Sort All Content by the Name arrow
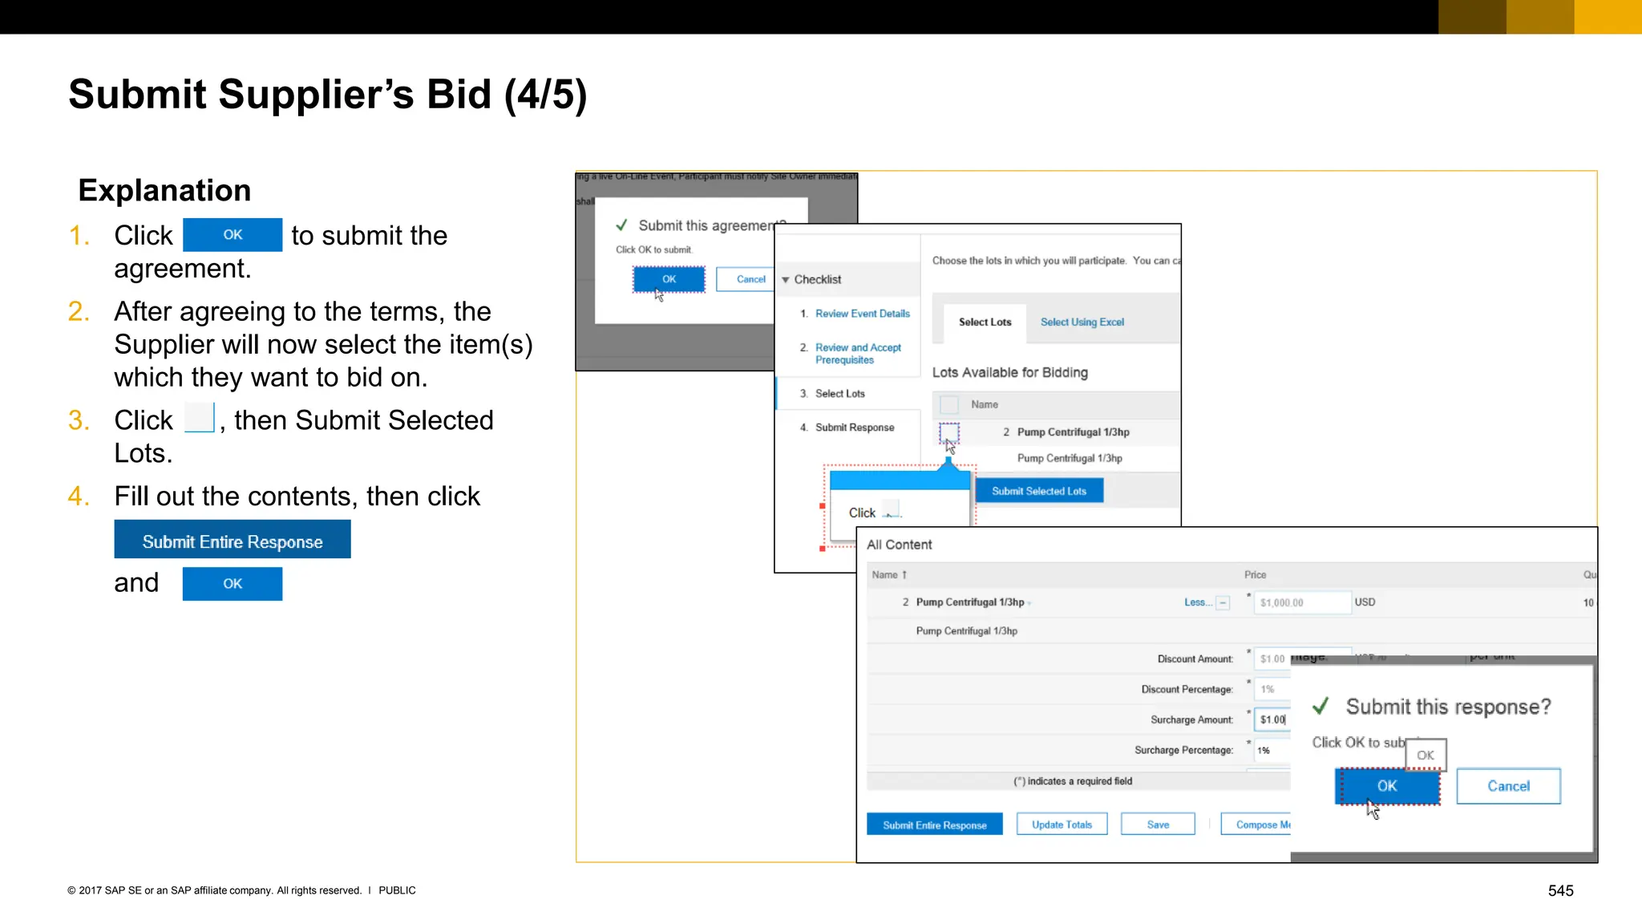Image resolution: width=1642 pixels, height=924 pixels. tap(904, 575)
